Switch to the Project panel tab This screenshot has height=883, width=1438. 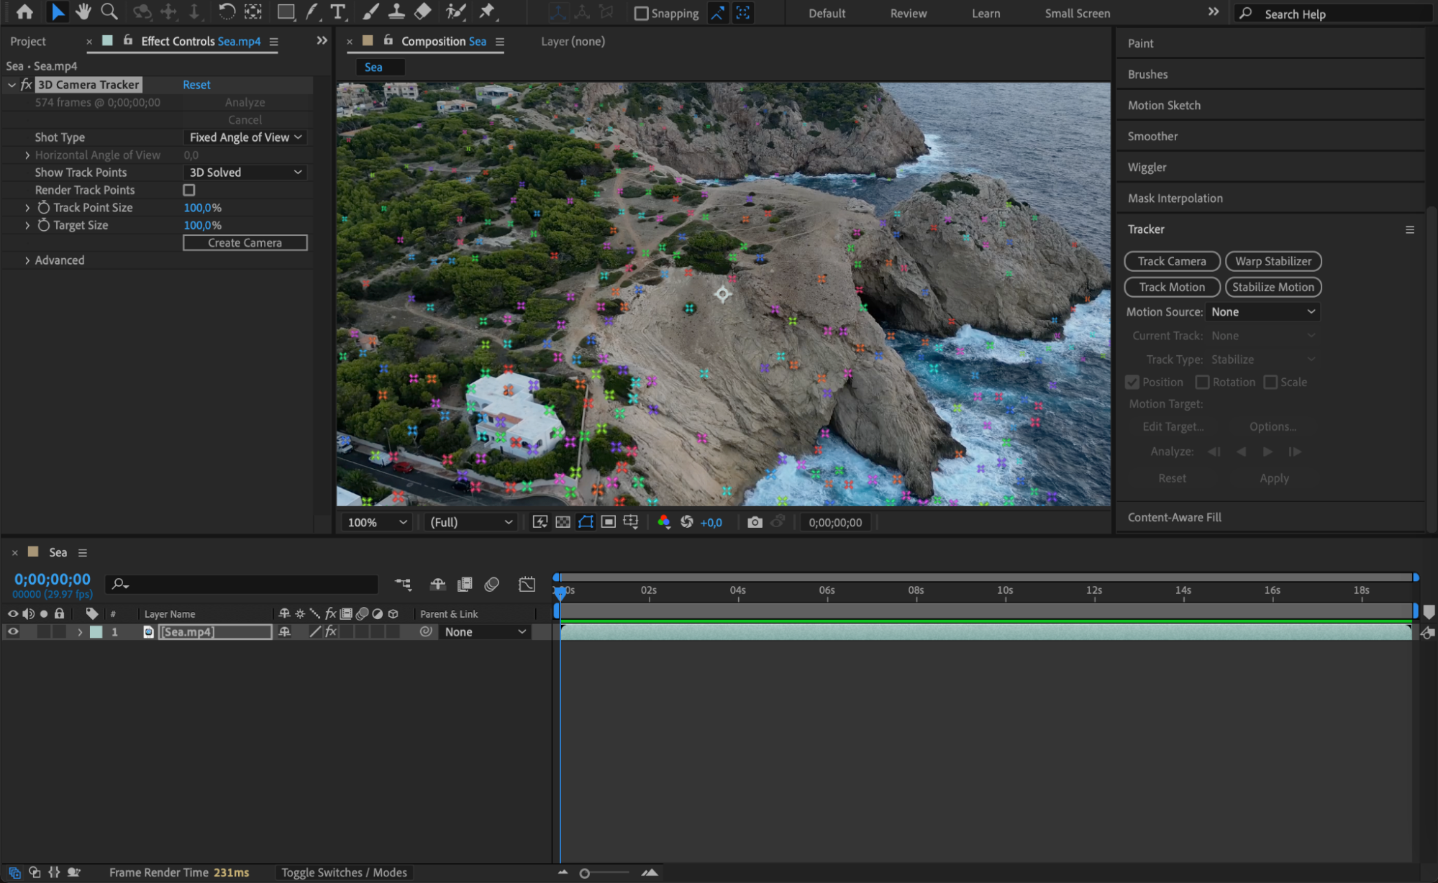pos(28,42)
